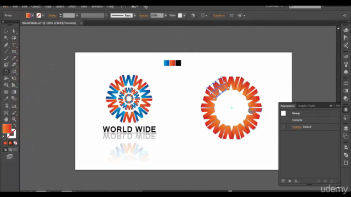Click Add New Stroke in Appearance panel
Screen dimensions: 351x197
283,181
